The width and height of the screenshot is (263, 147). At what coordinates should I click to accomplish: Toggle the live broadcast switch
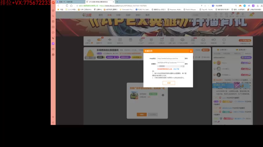(x=99, y=40)
